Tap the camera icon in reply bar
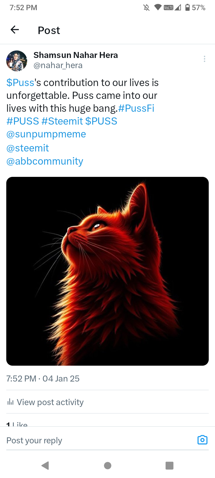The width and height of the screenshot is (215, 478). [202, 440]
